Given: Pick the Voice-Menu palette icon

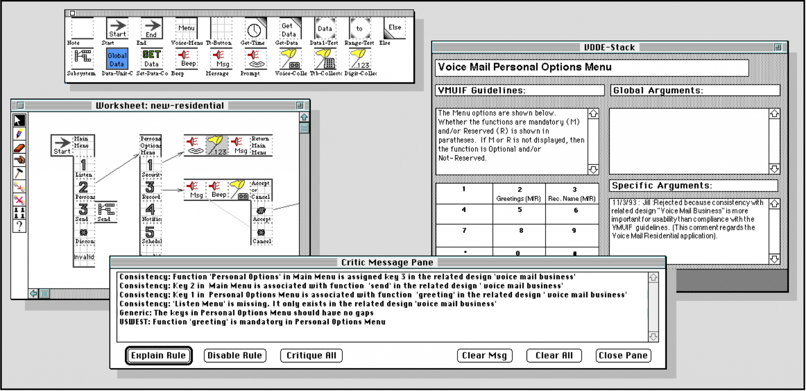Looking at the screenshot, I should pyautogui.click(x=186, y=28).
